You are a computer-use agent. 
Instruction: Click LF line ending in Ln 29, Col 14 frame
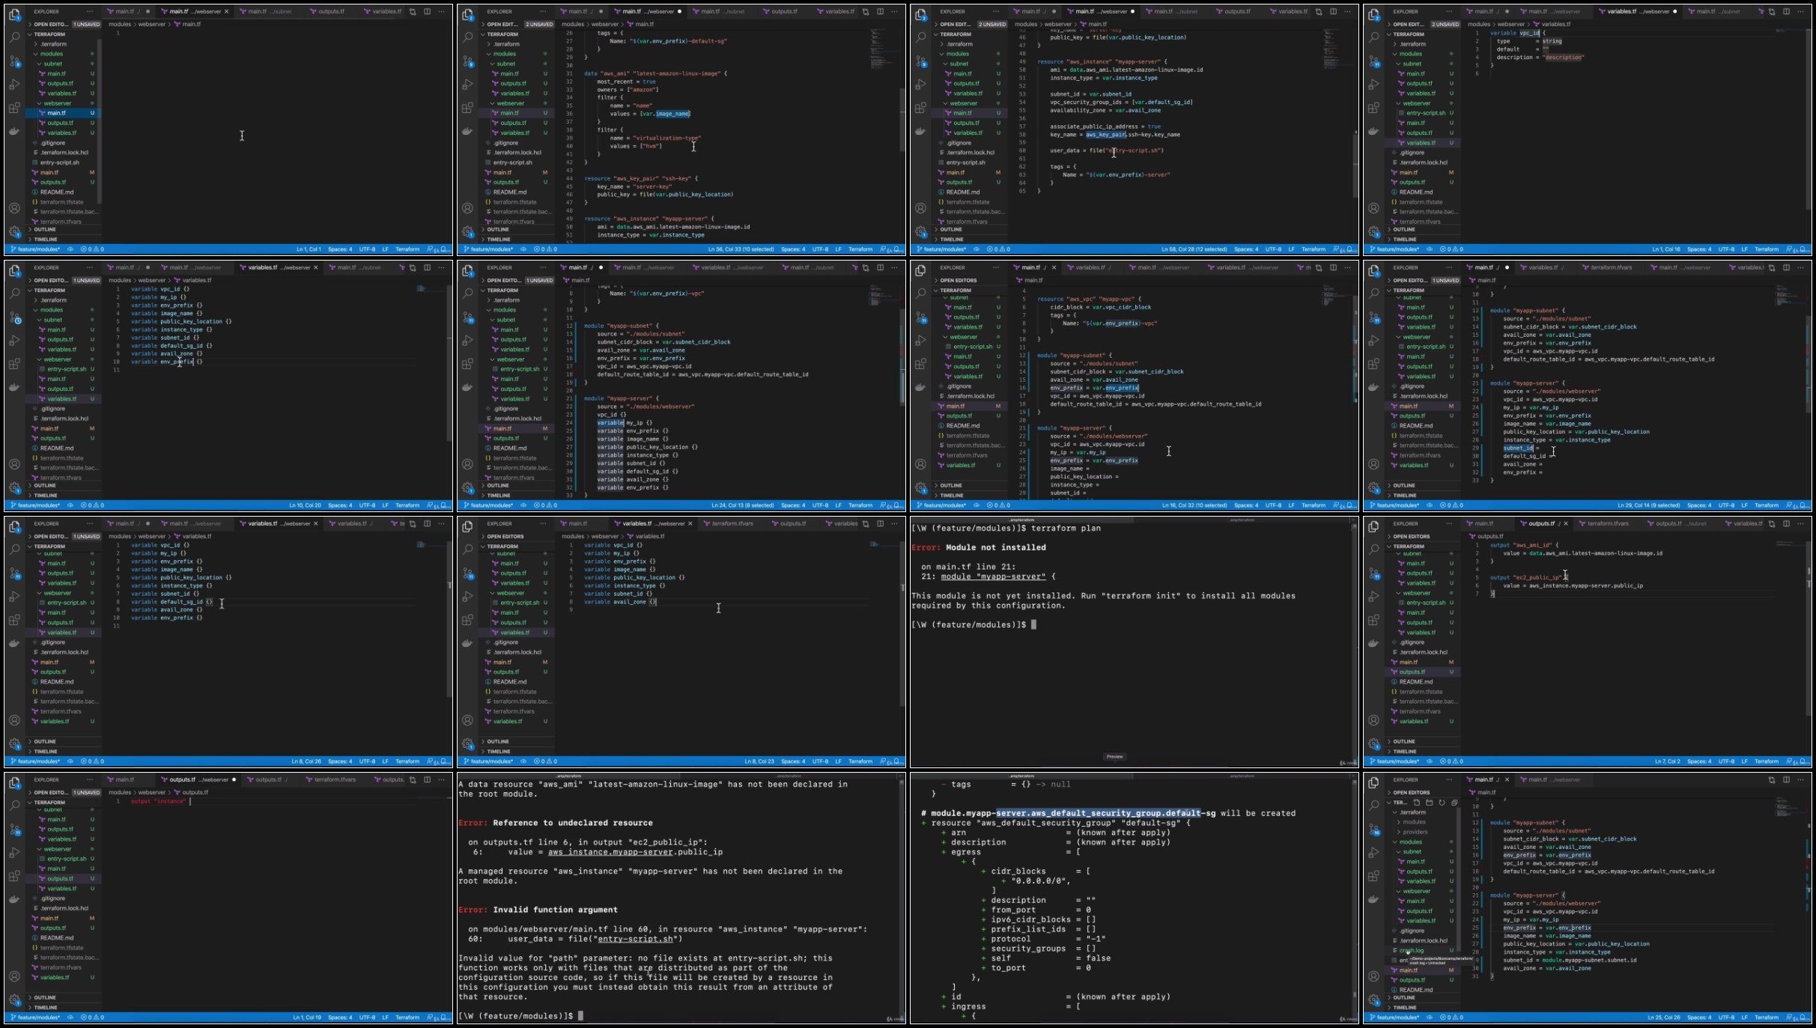1744,505
